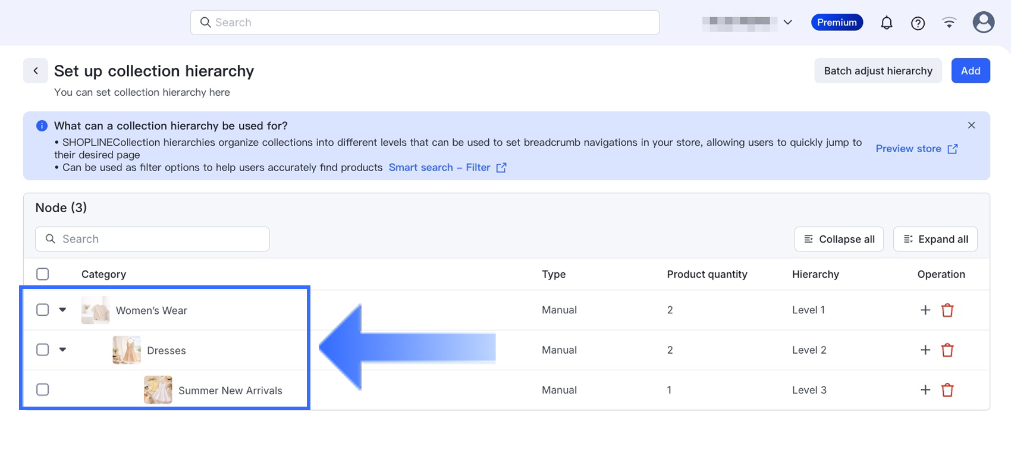Click the Collapse all button
Image resolution: width=1011 pixels, height=453 pixels.
839,239
